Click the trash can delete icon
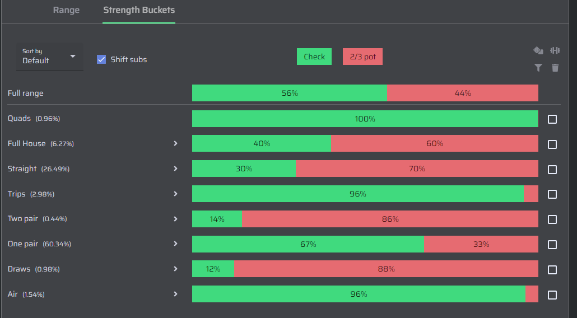The width and height of the screenshot is (577, 318). point(555,68)
